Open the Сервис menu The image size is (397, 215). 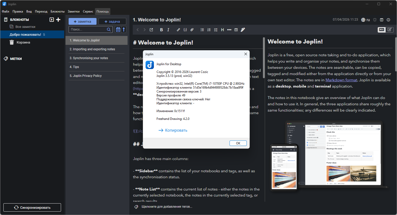point(88,11)
